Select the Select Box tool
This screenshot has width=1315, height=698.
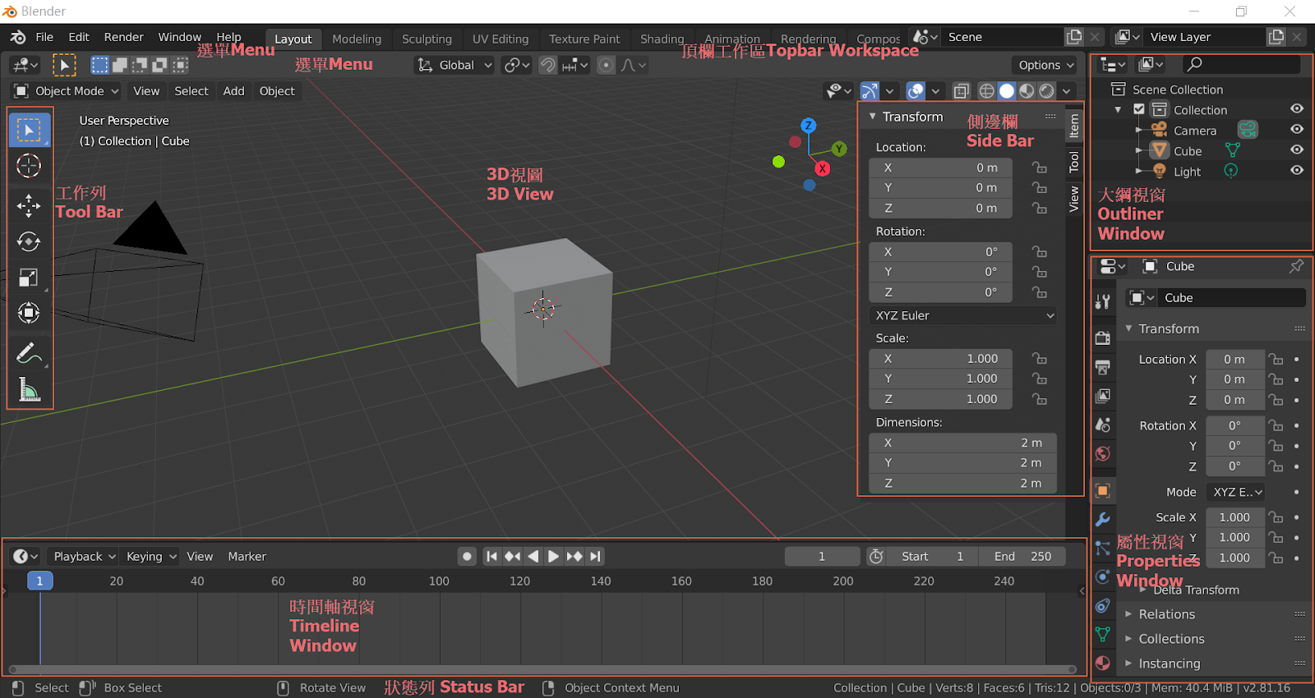(x=30, y=130)
